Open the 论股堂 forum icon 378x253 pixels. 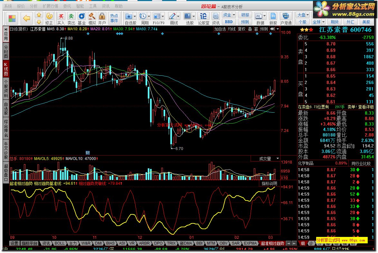coord(203,16)
